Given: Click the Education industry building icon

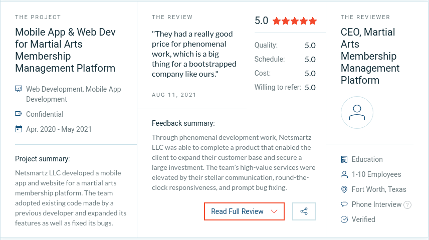Looking at the screenshot, I should 344,159.
